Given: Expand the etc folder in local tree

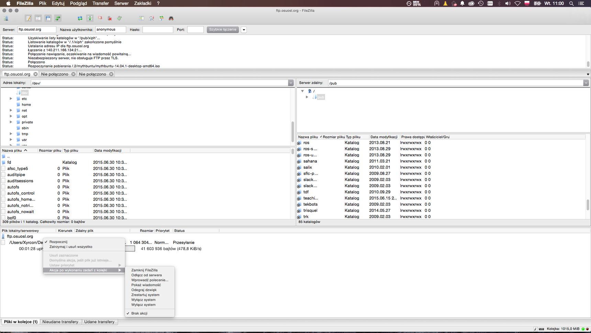Looking at the screenshot, I should point(11,99).
